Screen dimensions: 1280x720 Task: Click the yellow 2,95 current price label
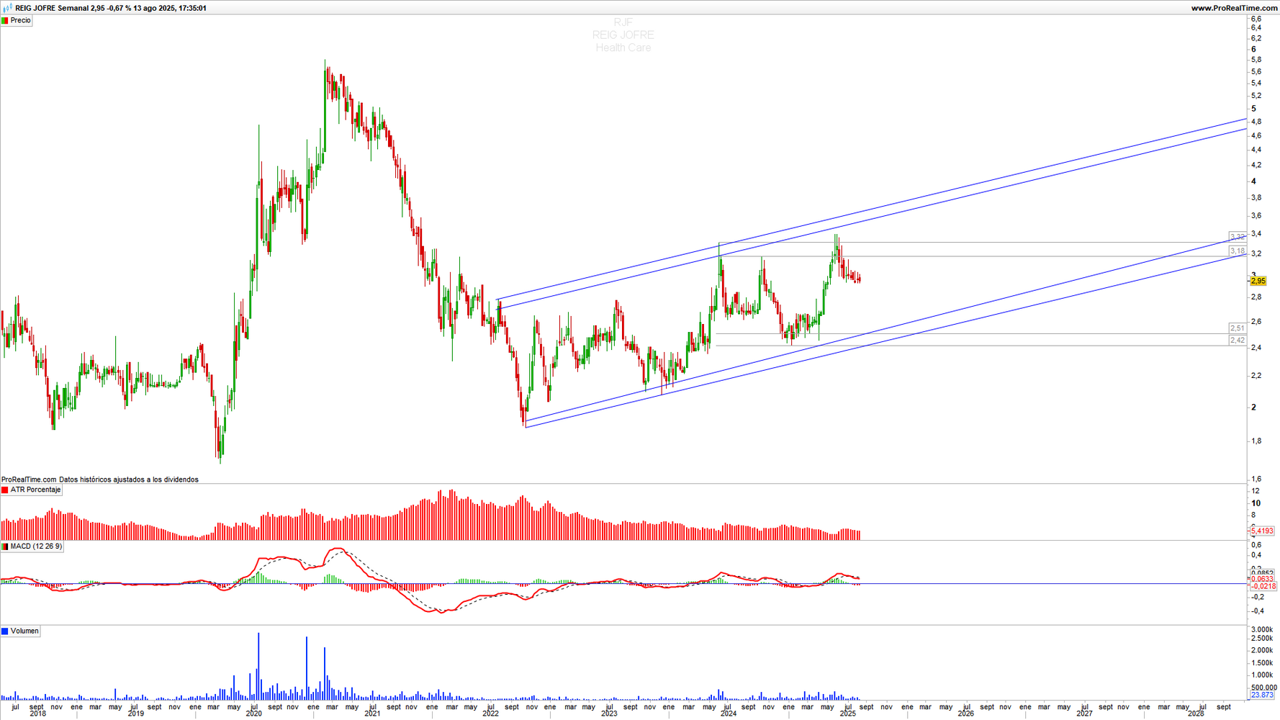tap(1258, 282)
